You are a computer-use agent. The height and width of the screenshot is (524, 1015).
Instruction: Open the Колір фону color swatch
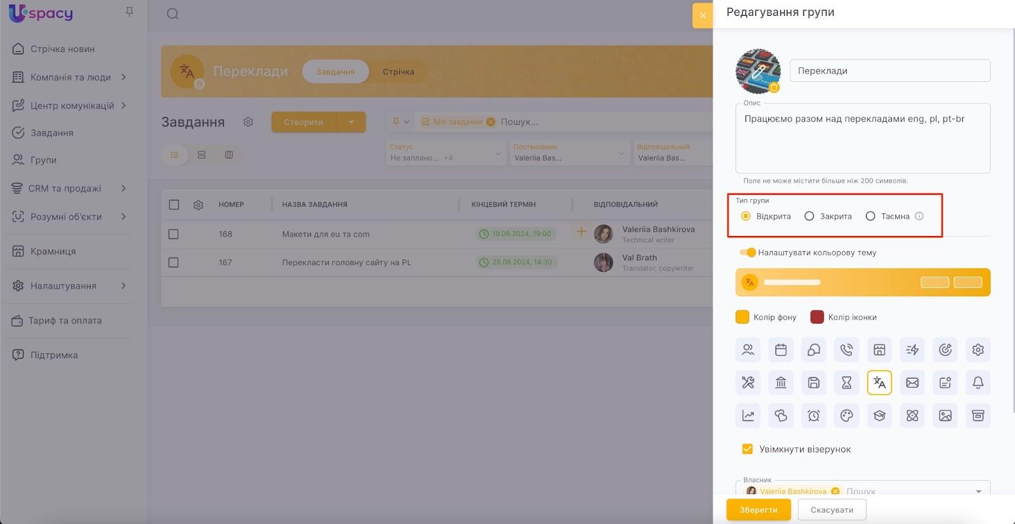point(742,317)
